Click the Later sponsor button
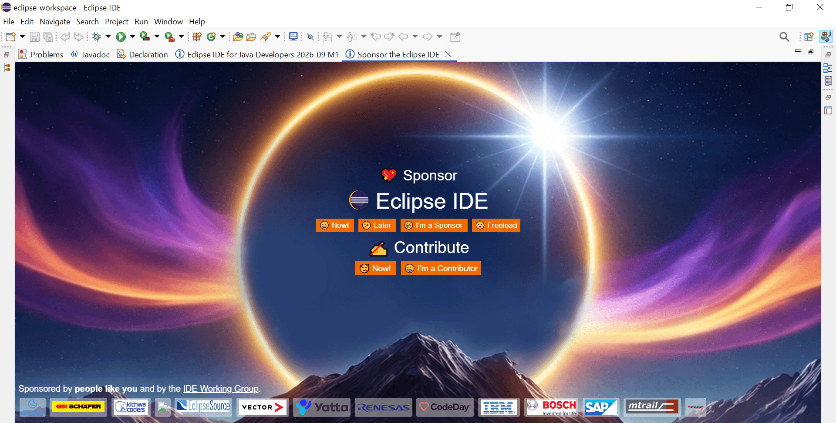The width and height of the screenshot is (836, 423). [x=377, y=225]
